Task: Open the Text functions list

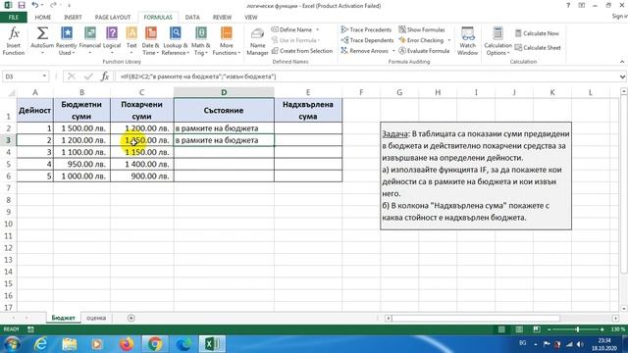Action: 131,41
